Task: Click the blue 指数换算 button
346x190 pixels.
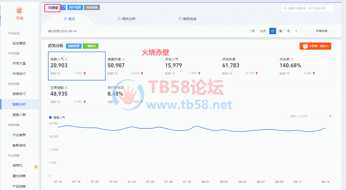Action: (x=74, y=46)
